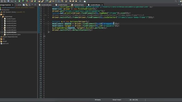Select SelfIntroduction.java in Package Explorer
The height and width of the screenshot is (102, 182).
tap(13, 35)
